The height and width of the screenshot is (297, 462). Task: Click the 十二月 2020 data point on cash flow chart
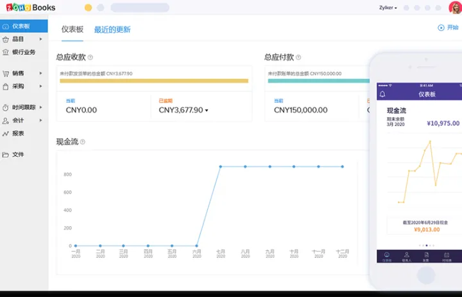(343, 166)
